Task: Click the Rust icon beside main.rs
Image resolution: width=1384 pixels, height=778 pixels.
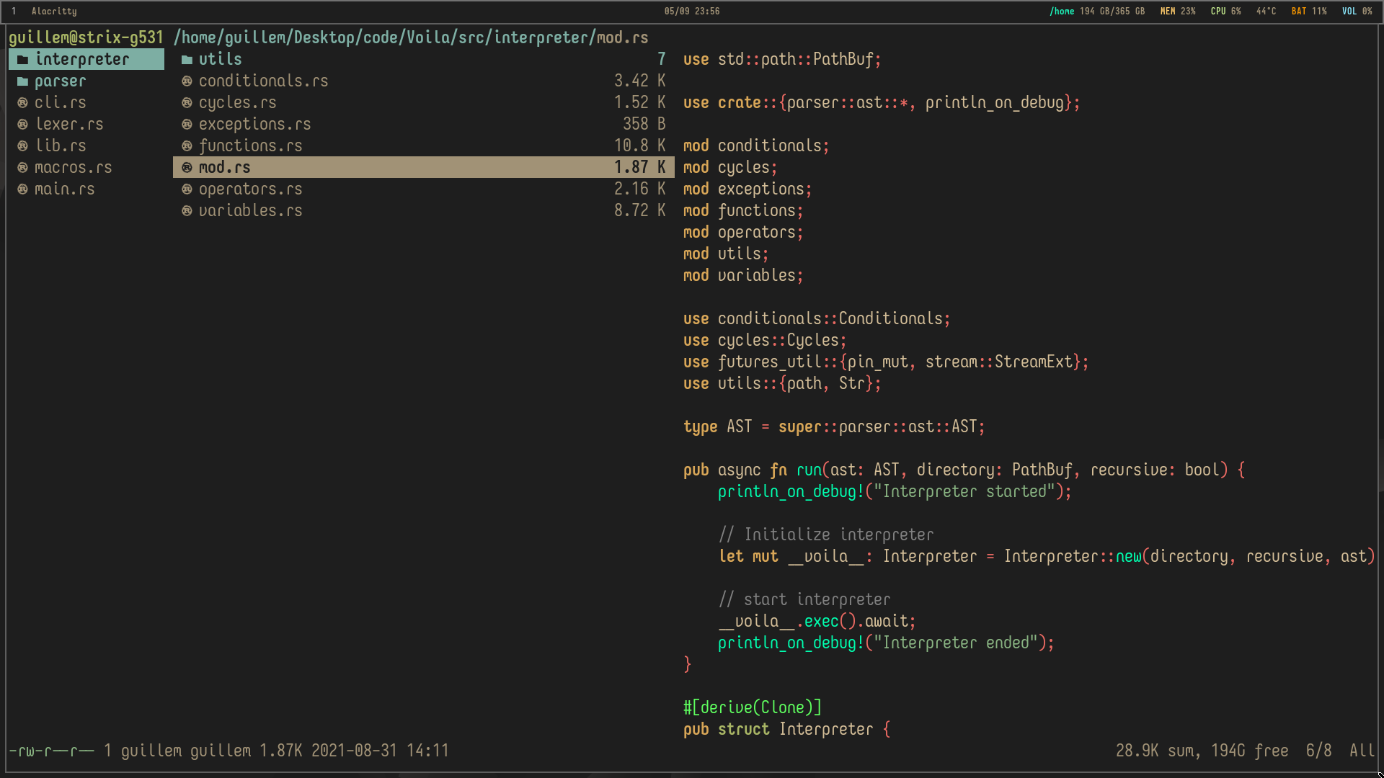Action: coord(23,189)
